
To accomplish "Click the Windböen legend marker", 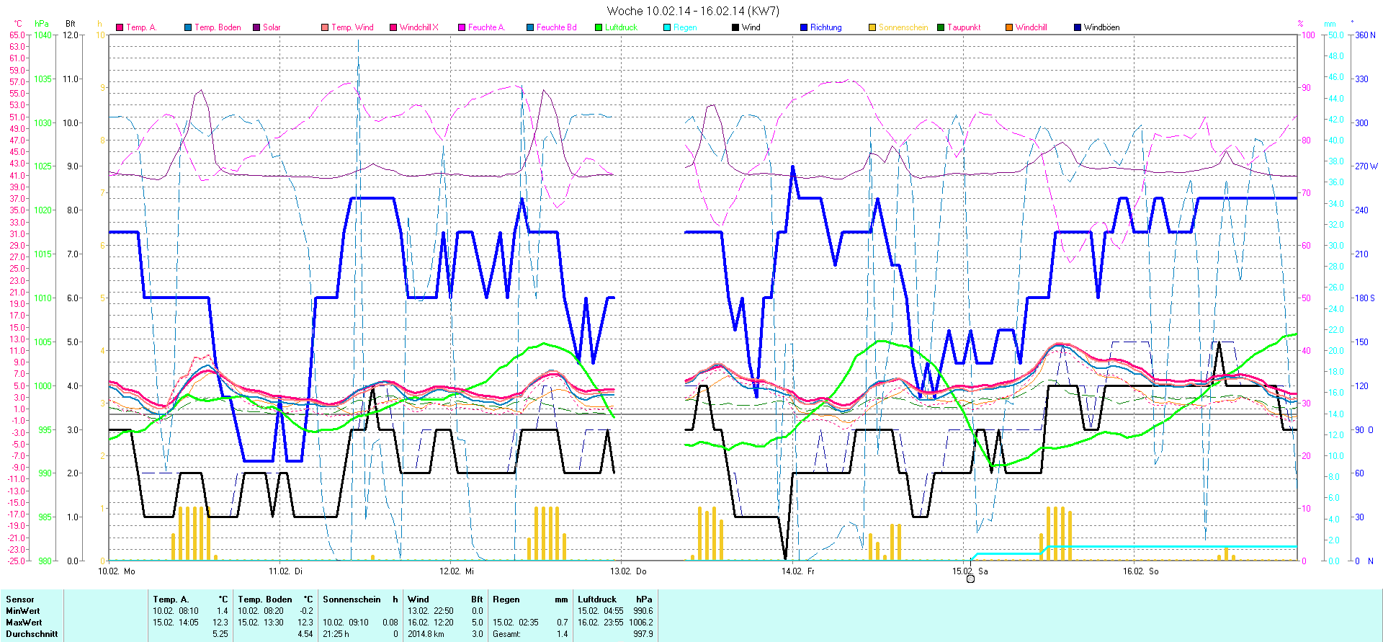I will 1078,27.
